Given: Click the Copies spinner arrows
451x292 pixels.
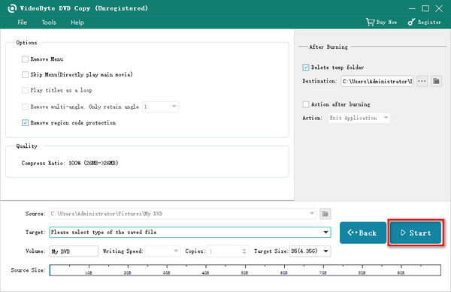Looking at the screenshot, I should (x=244, y=251).
